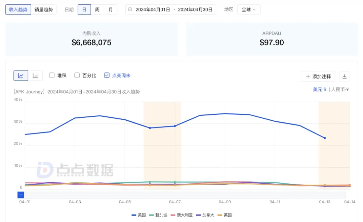The image size is (363, 222).
Task: Switch to 销量趋势 sales trend tab
Action: [44, 9]
